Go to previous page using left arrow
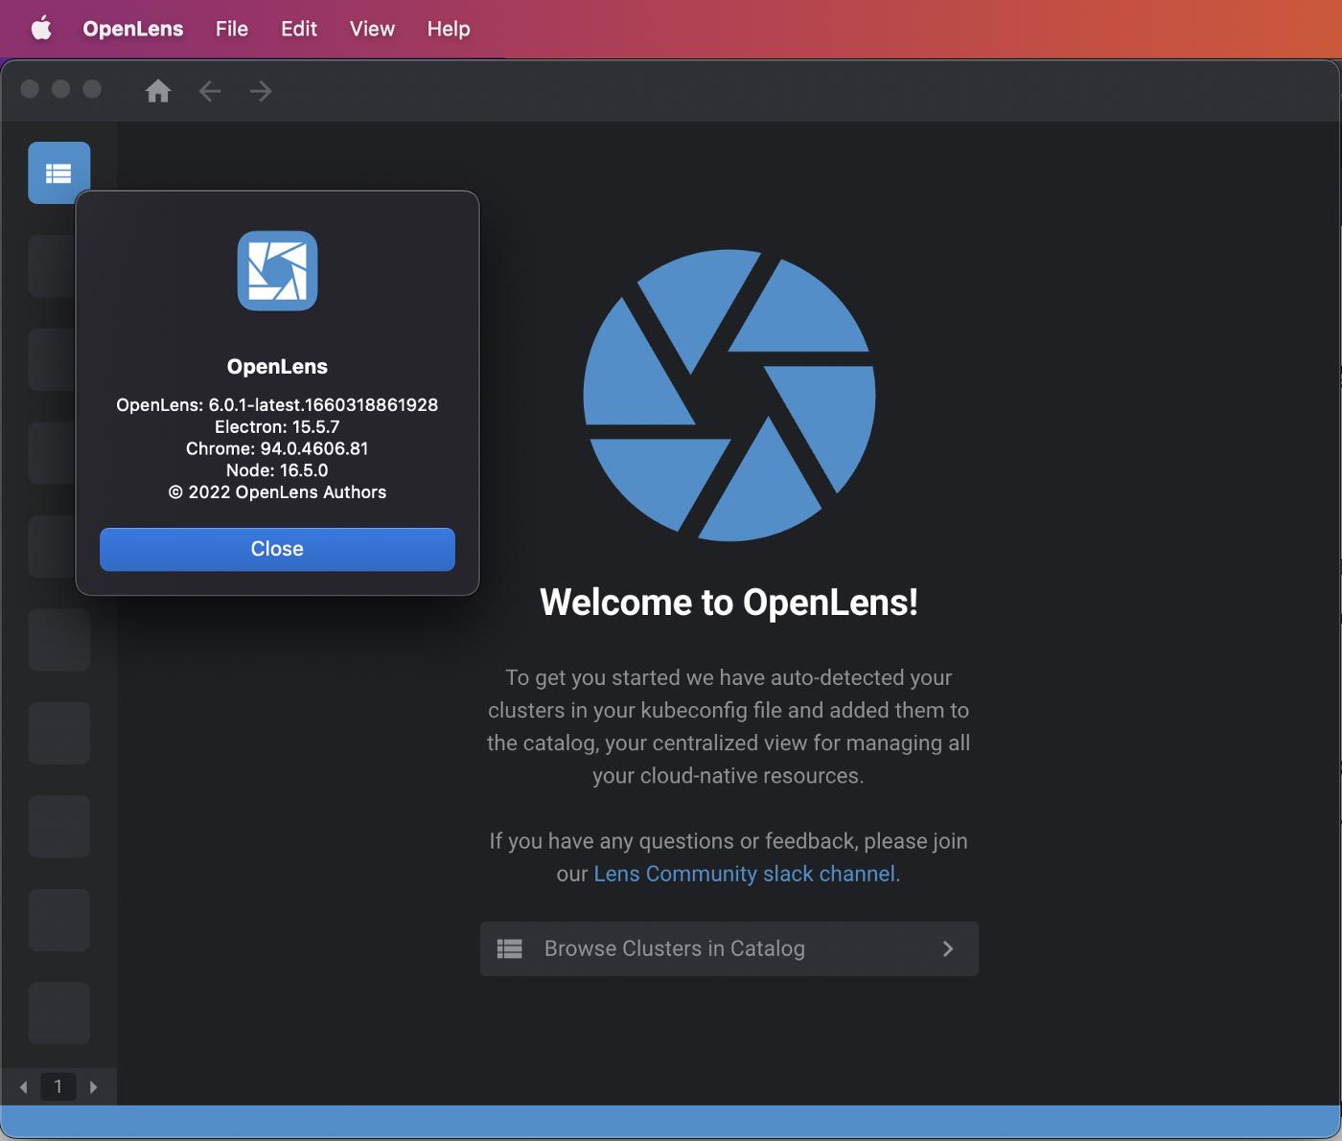 coord(23,1086)
